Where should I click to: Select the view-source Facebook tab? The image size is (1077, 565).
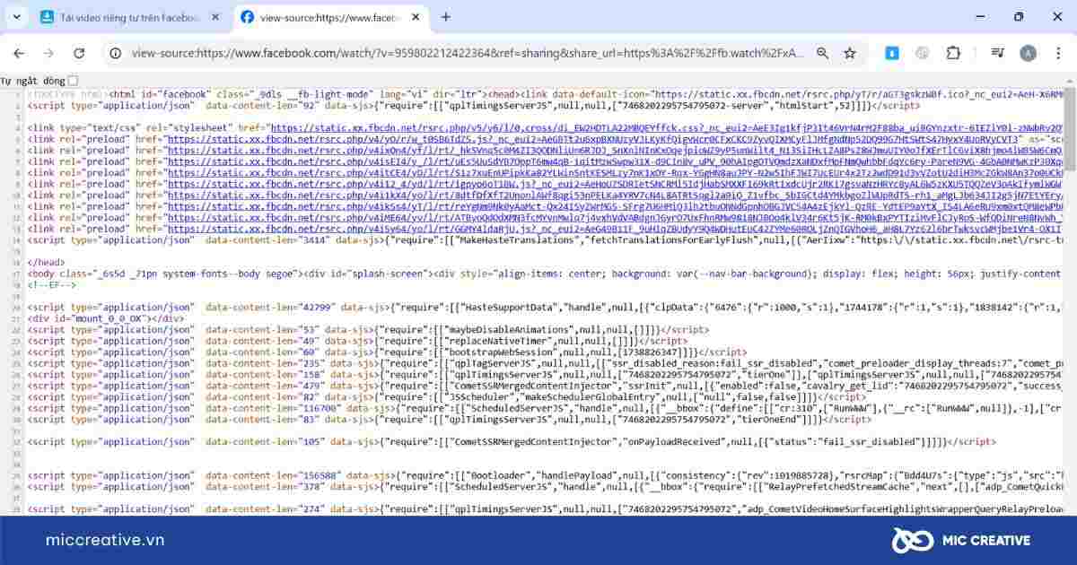coord(331,17)
